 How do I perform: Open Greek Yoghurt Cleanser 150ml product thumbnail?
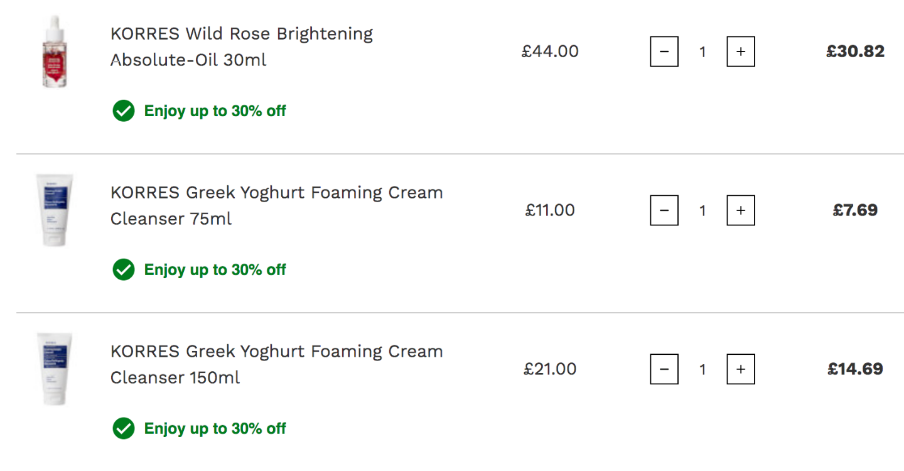tap(54, 369)
